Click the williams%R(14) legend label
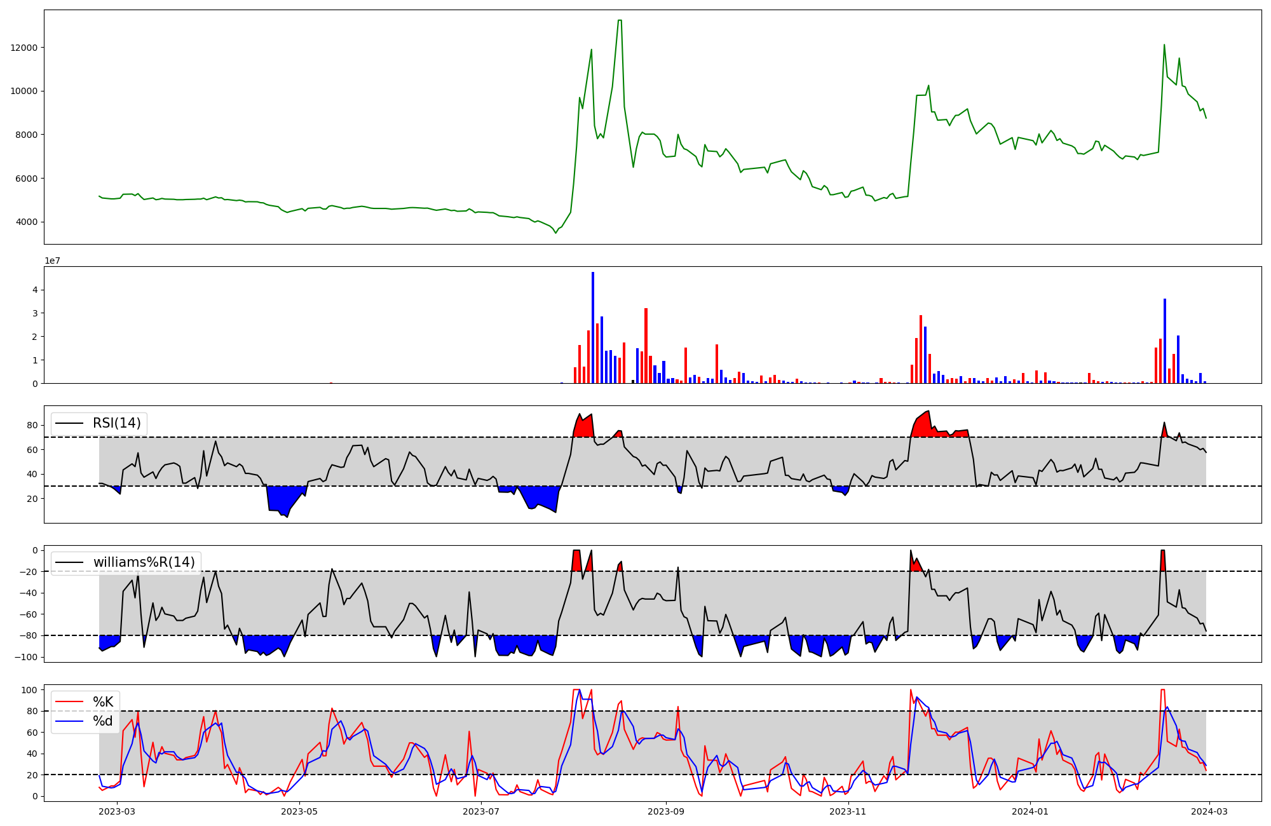Image resolution: width=1271 pixels, height=826 pixels. [144, 562]
